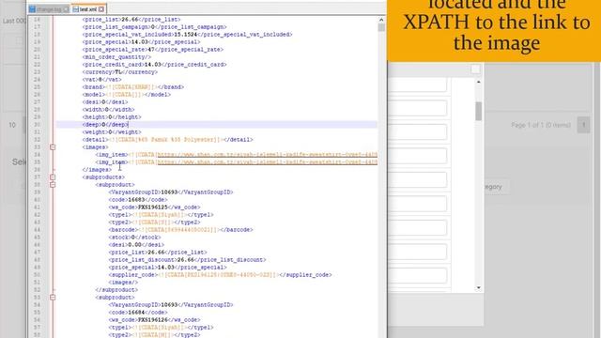Click the <stock>0 line
This screenshot has height=338, width=601.
[134, 238]
